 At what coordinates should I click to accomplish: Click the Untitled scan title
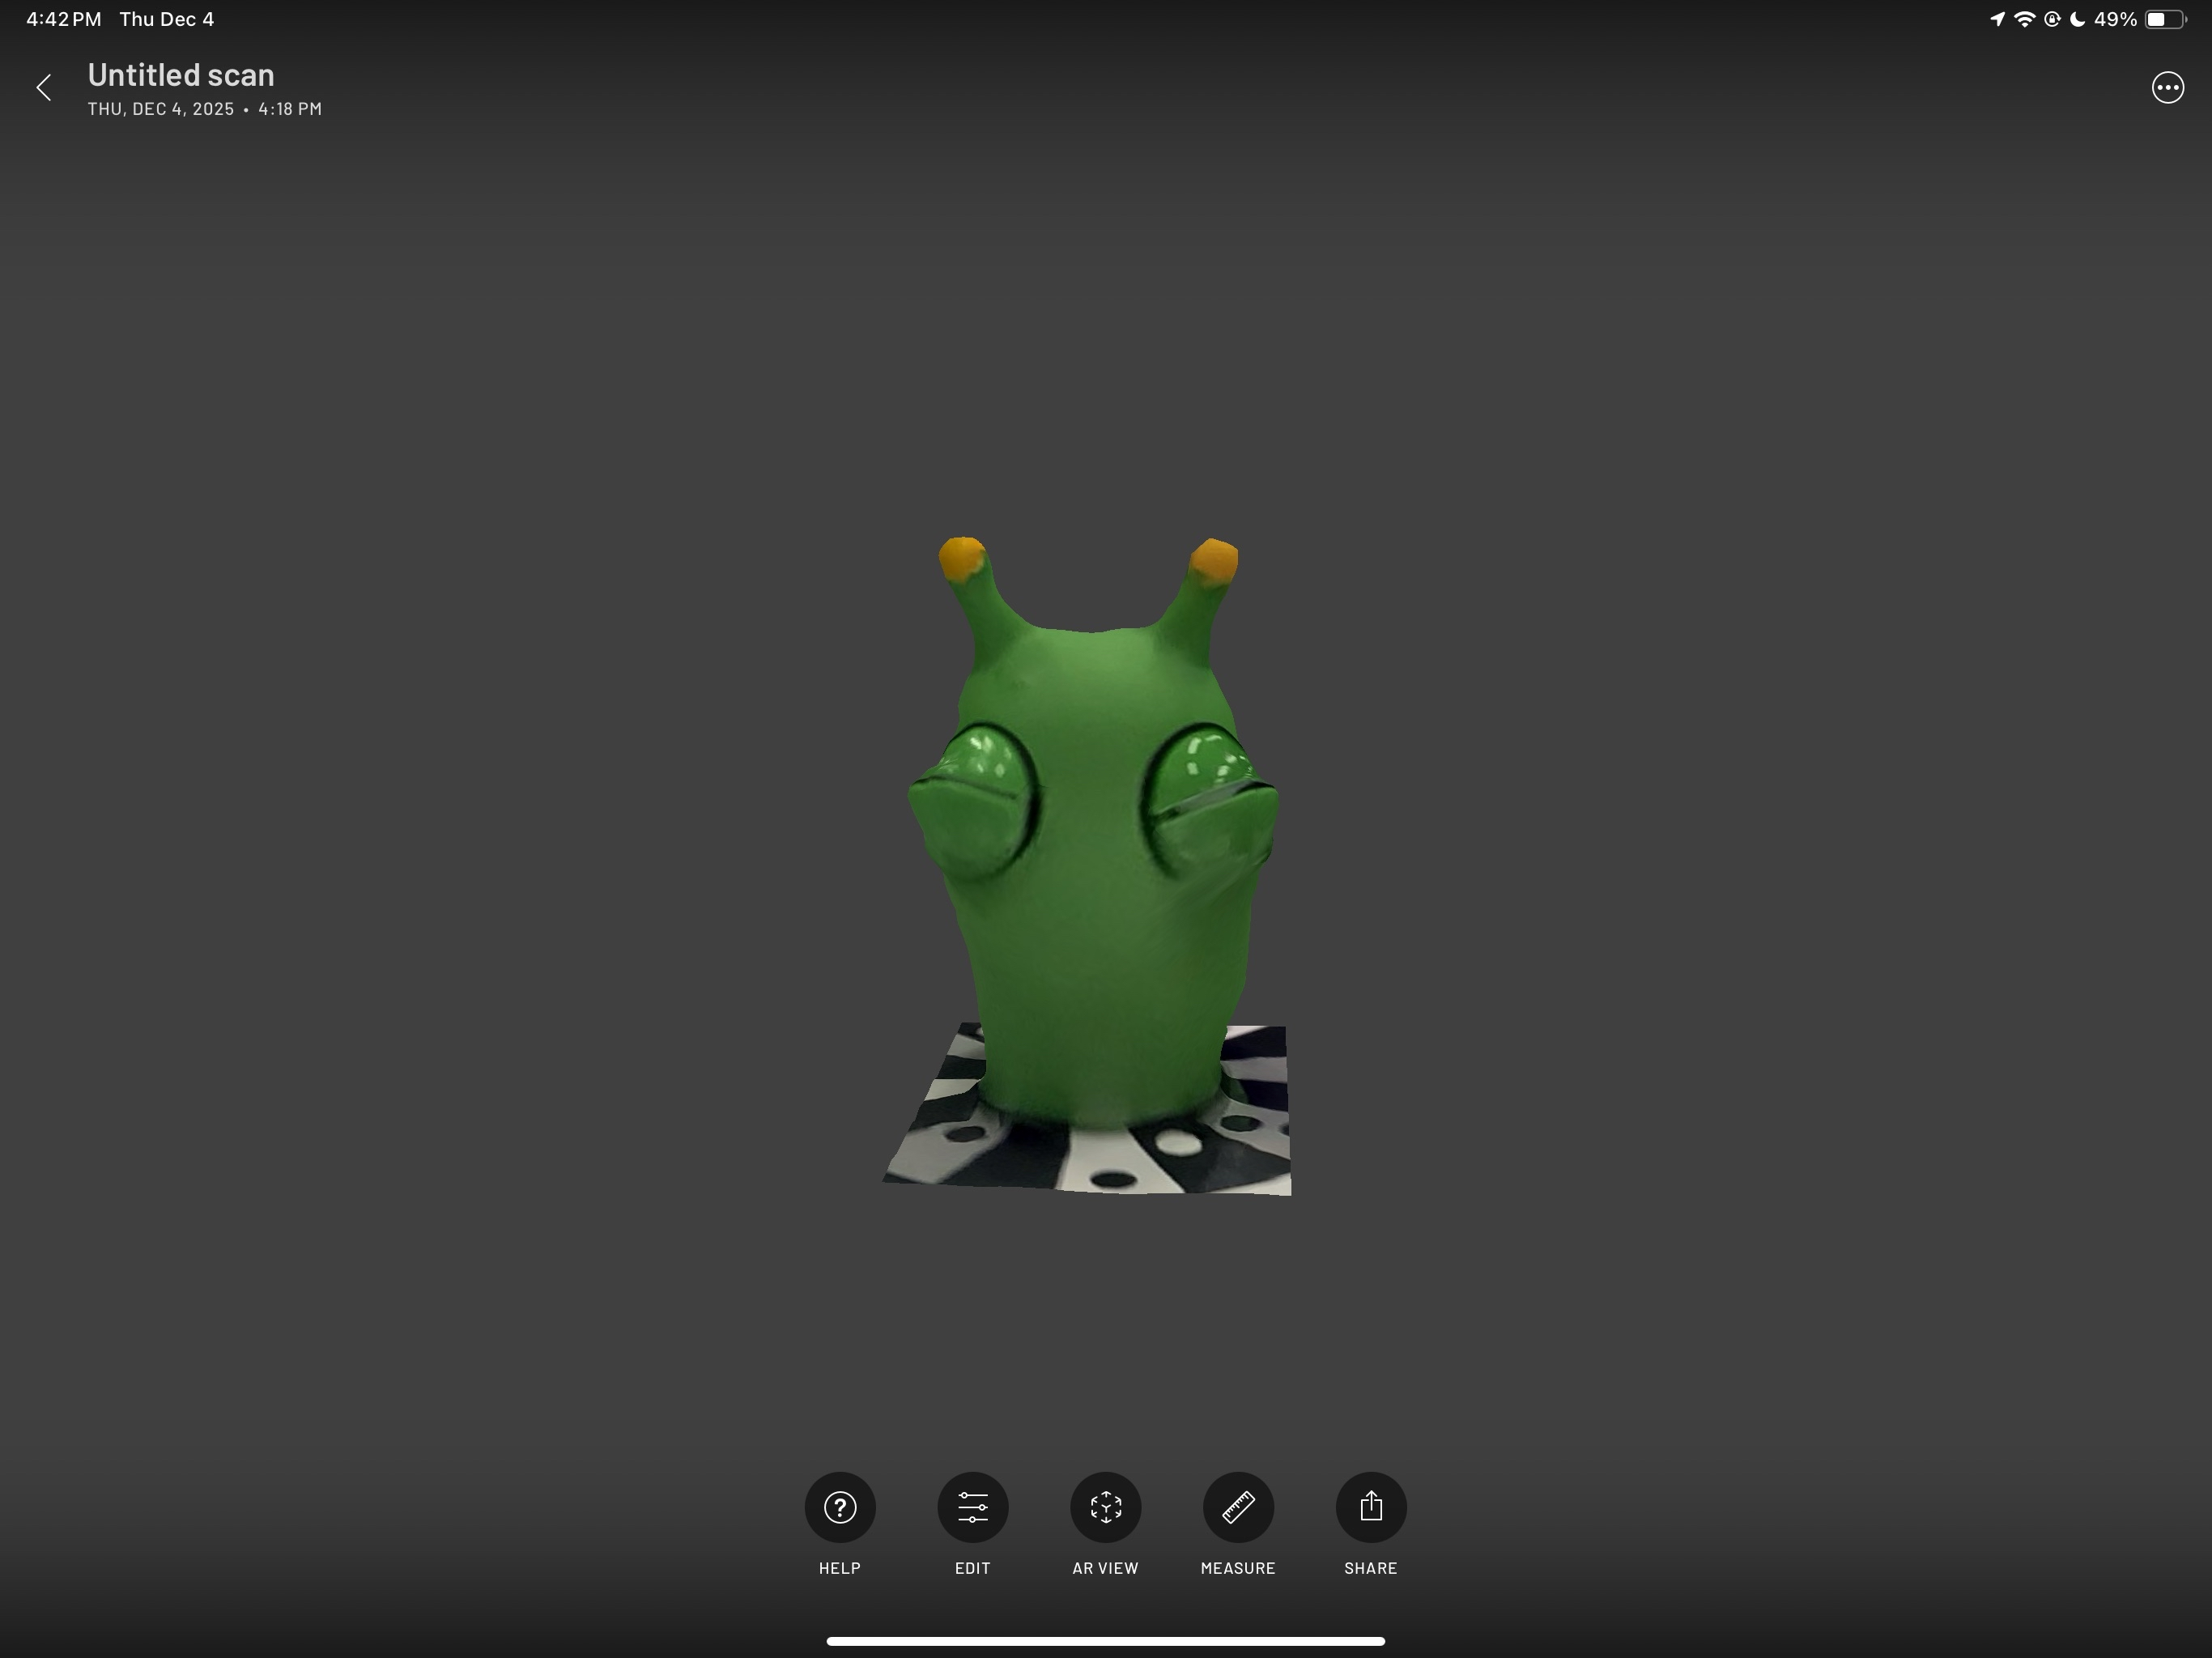(181, 75)
